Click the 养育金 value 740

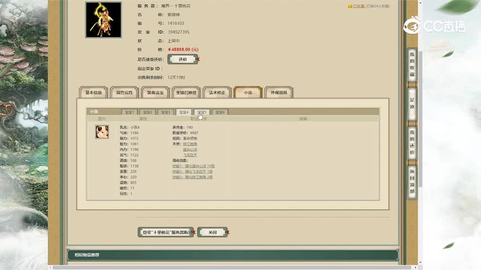click(189, 127)
